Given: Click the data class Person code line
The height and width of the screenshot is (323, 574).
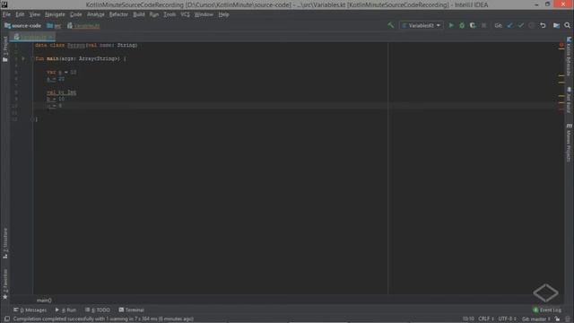Looking at the screenshot, I should pos(86,46).
